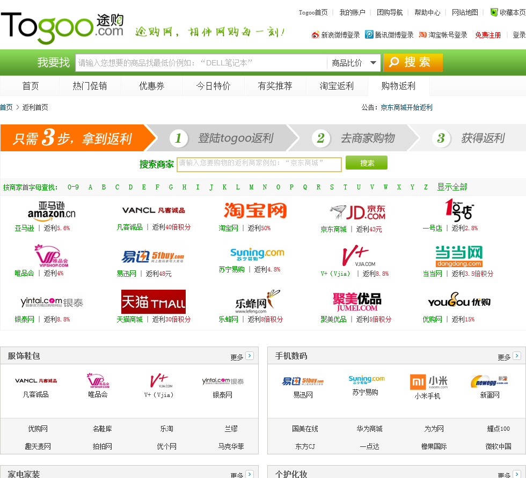
Task: Open the Suning.com logo in rebate grid
Action: pos(257,254)
